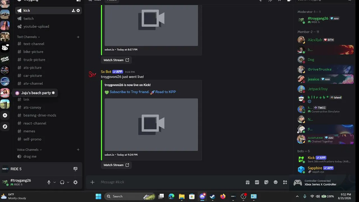Open the 9:24 PM stream preview thumbnail
Screen dimensions: 359x202
click(x=151, y=125)
